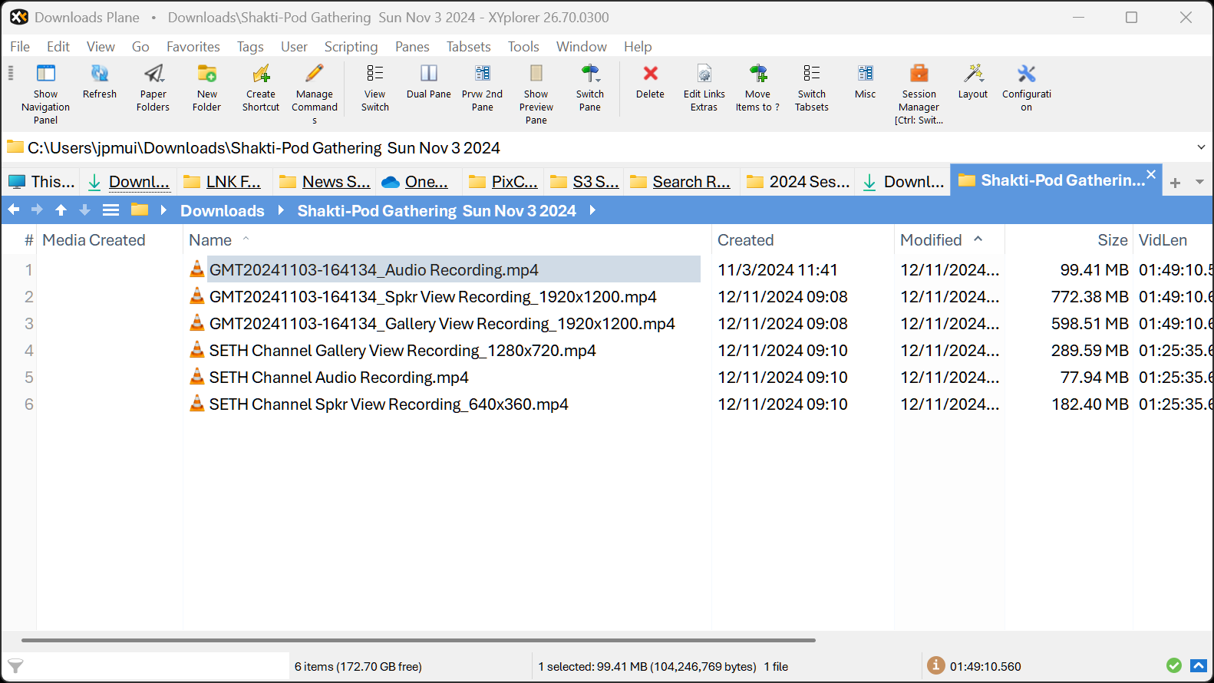
Task: Open the breadcrumb hamburger menu icon
Action: [x=111, y=210]
